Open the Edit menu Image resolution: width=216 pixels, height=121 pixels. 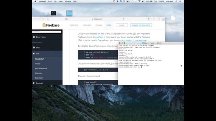(x=55, y=1)
